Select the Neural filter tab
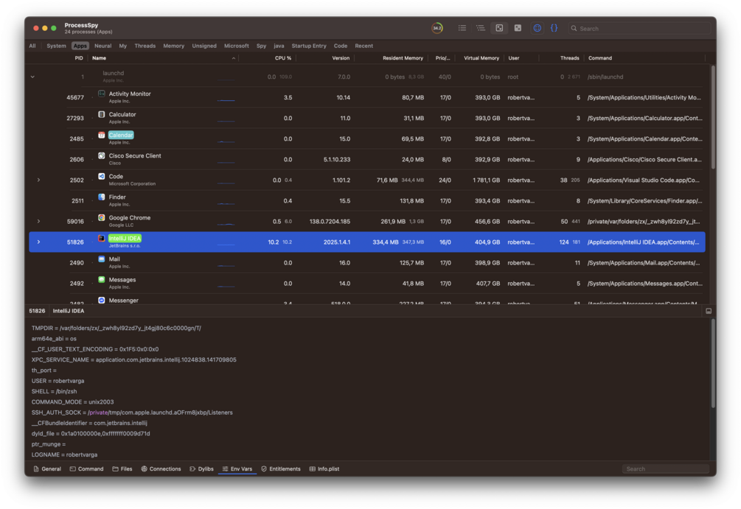741x509 pixels. (x=102, y=46)
